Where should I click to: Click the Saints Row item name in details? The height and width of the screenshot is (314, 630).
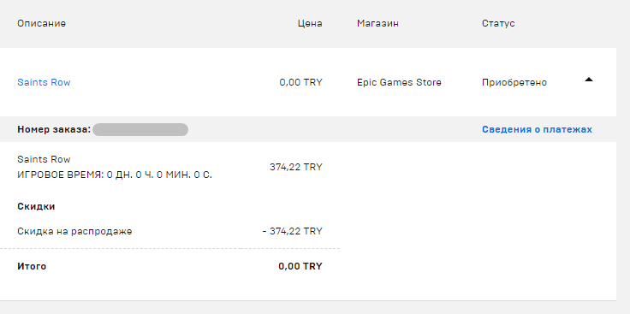point(44,159)
